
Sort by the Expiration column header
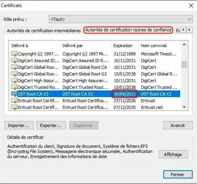pos(125,46)
